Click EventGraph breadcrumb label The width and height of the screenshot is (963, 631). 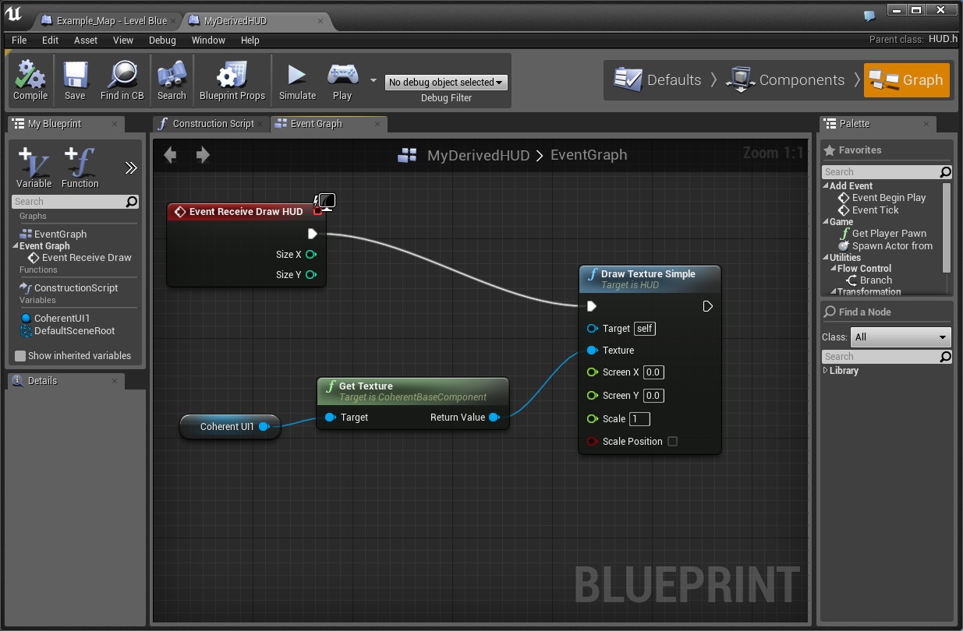589,155
